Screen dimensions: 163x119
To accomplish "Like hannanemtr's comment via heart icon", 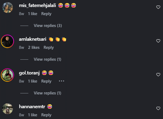I will point(158,108).
